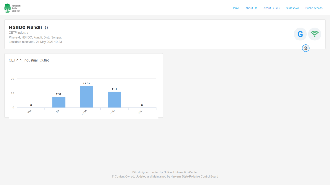Open the About Us page
The image size is (330, 185).
click(x=251, y=8)
